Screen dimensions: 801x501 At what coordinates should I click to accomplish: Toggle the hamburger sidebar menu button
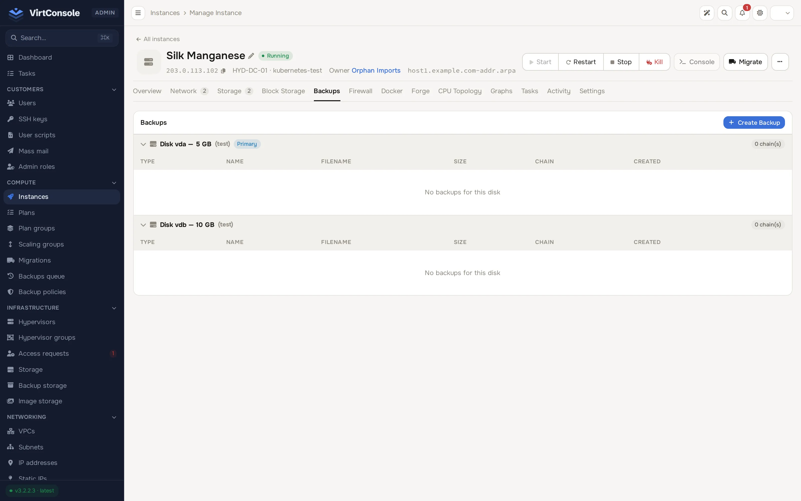138,13
